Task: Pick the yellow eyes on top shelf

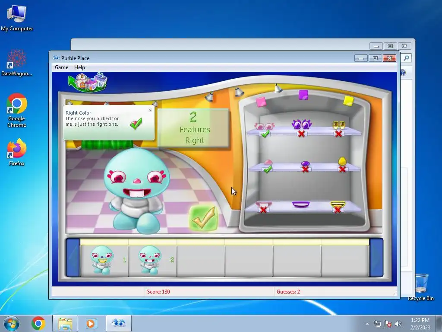Action: pyautogui.click(x=339, y=125)
